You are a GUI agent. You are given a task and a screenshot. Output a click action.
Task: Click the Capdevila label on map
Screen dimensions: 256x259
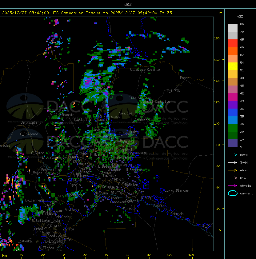[x=82, y=119]
